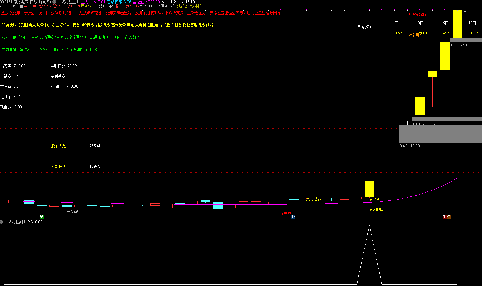The height and width of the screenshot is (286, 482).
Task: Click the 主力成本: 7.91 value
Action: click(93, 2)
